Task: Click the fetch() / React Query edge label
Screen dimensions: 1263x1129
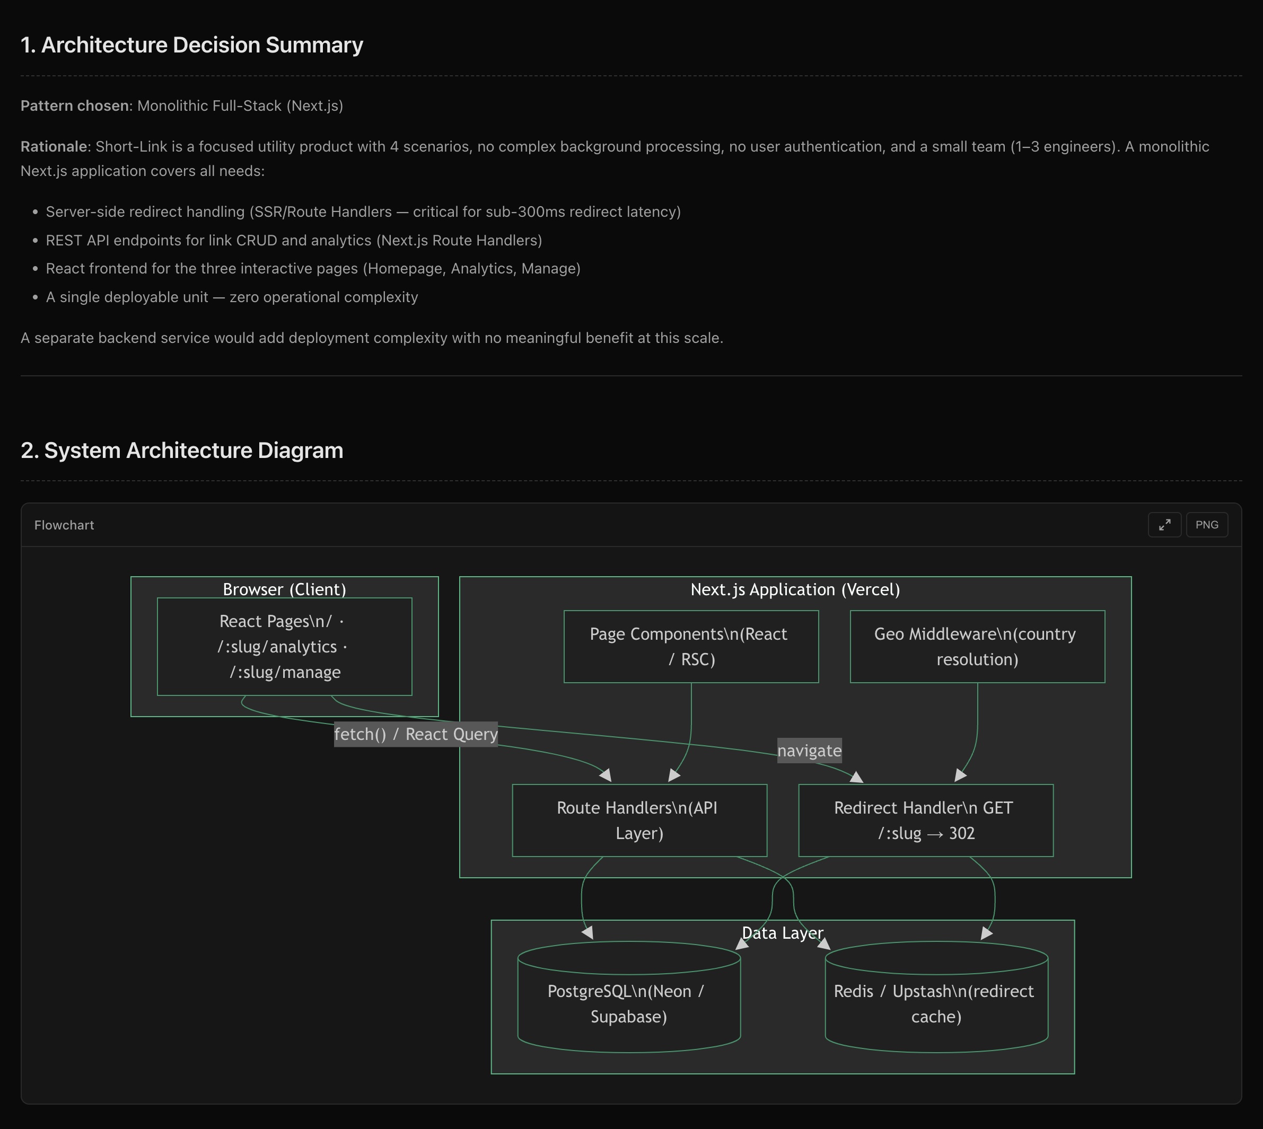Action: click(x=416, y=734)
